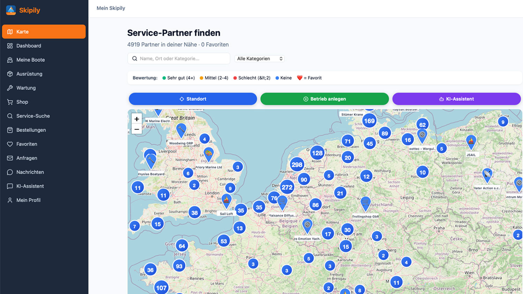Select the Sail Loft map pin
Image resolution: width=523 pixels, height=294 pixels.
pyautogui.click(x=227, y=201)
